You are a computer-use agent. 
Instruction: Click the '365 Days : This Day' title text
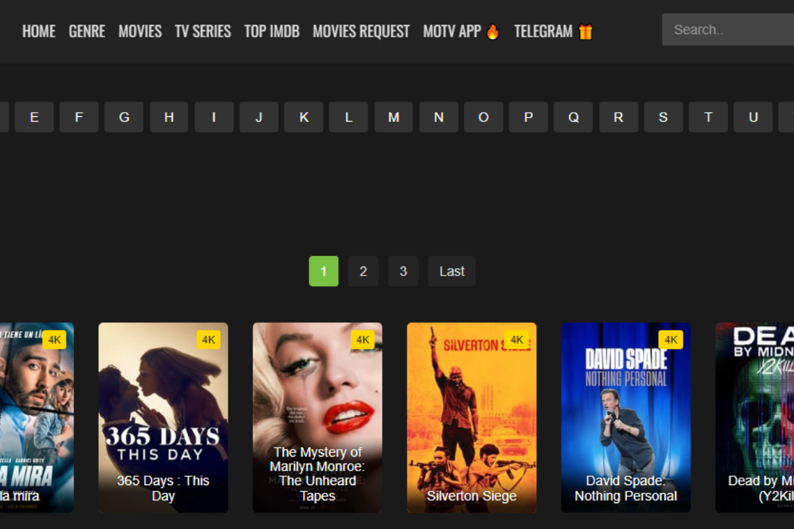163,488
